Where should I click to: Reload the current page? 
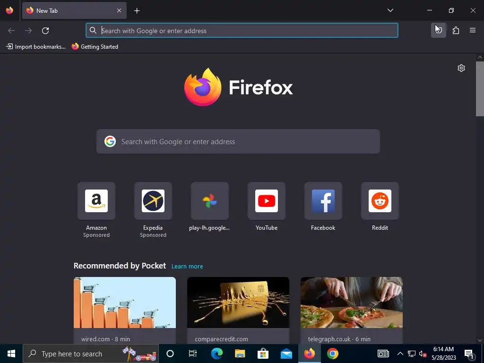pyautogui.click(x=45, y=31)
